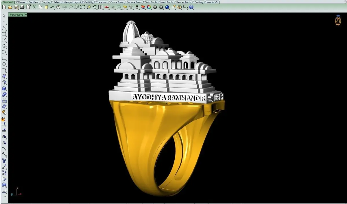Viewport: 347px width, 204px height.
Task: Open the Transform tab
Action: [102, 2]
